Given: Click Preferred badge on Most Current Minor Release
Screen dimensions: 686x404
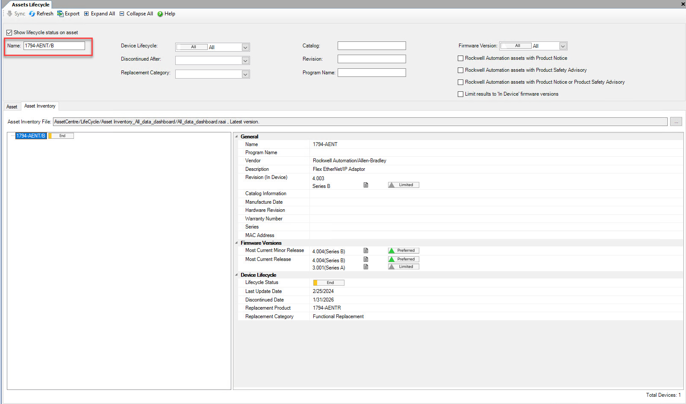Looking at the screenshot, I should (x=403, y=251).
